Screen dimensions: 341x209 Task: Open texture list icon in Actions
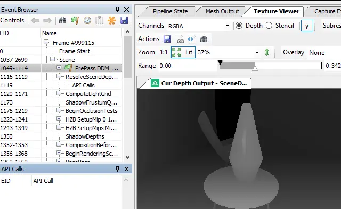[x=180, y=39]
